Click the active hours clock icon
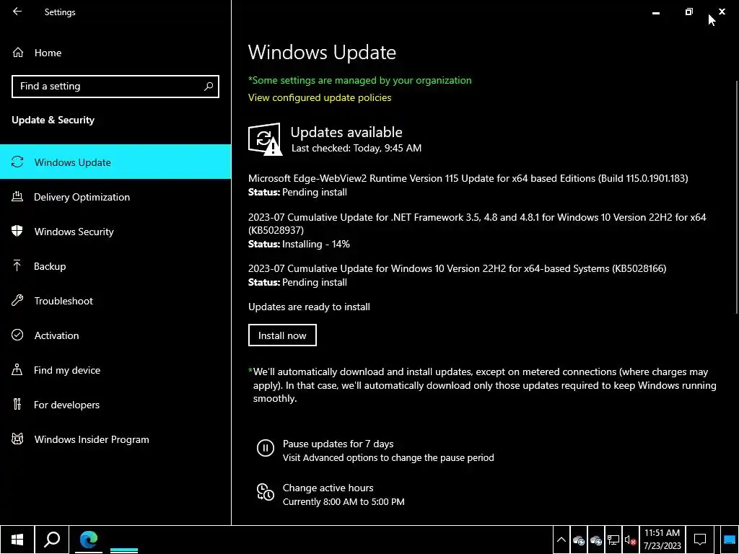Screen dimensions: 739x554 tap(266, 492)
